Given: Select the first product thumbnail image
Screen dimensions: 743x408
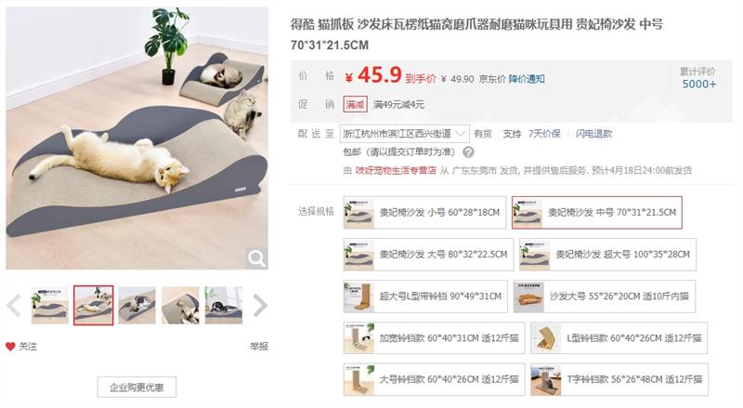Looking at the screenshot, I should tap(50, 305).
